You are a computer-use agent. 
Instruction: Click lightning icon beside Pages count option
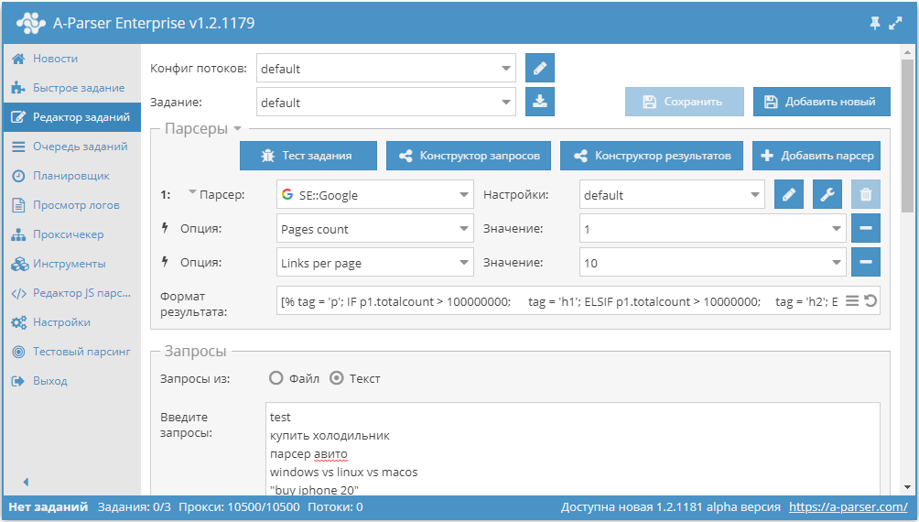[166, 227]
